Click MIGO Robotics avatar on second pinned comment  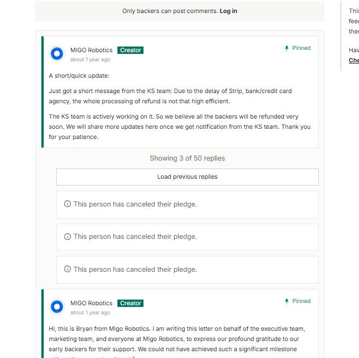pyautogui.click(x=57, y=307)
